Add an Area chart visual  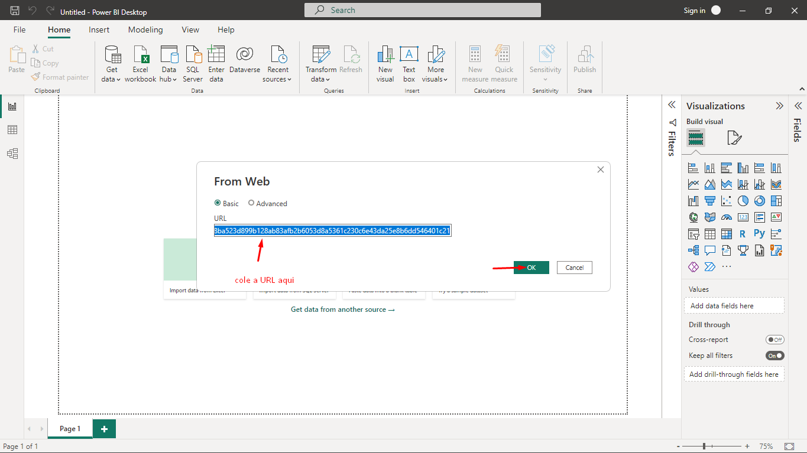pos(710,184)
